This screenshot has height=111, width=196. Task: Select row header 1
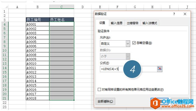4,11
